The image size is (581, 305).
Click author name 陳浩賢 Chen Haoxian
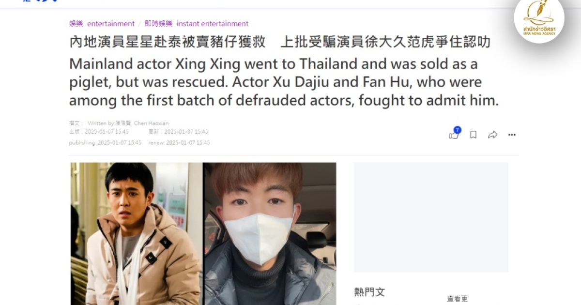(x=142, y=123)
